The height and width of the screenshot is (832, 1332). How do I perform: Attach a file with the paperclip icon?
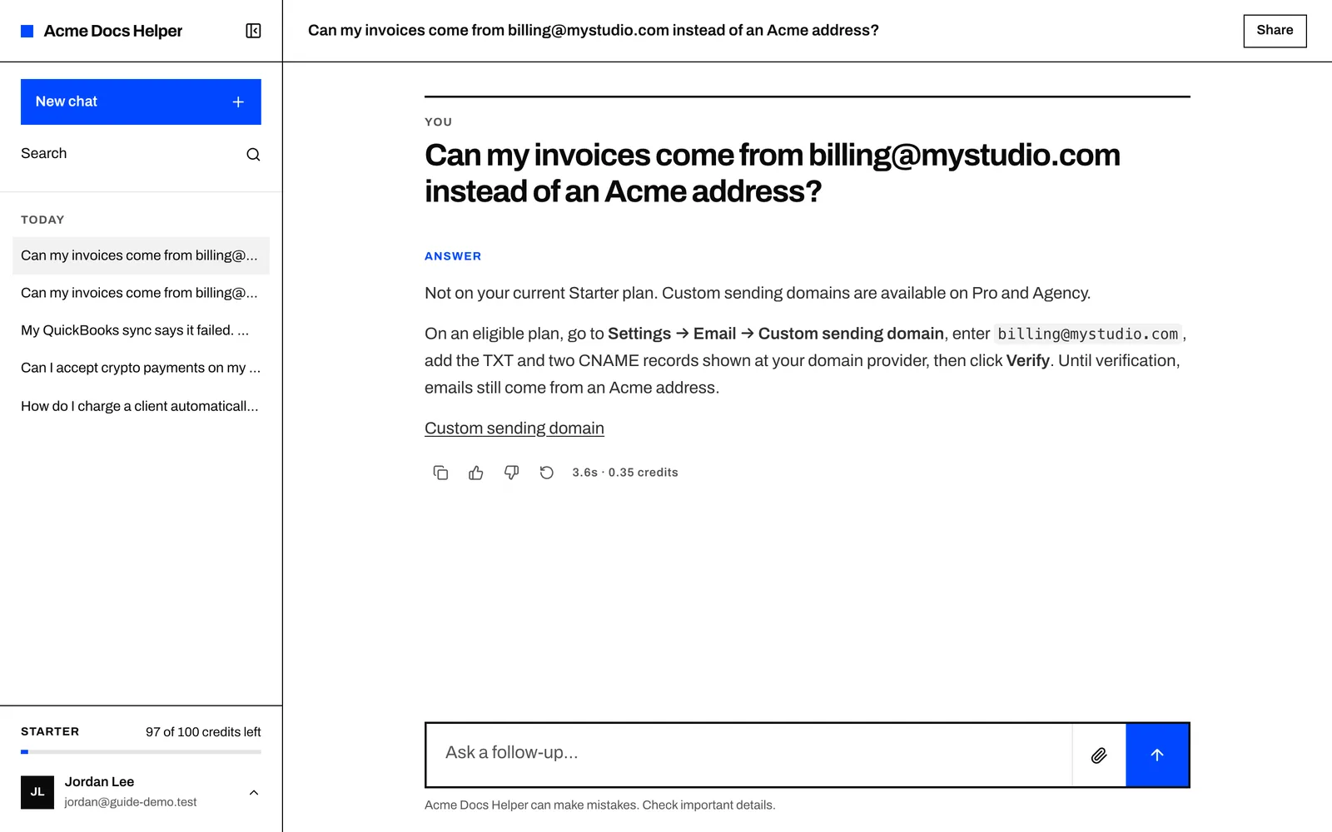click(x=1099, y=755)
